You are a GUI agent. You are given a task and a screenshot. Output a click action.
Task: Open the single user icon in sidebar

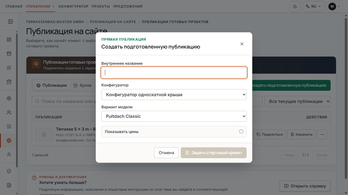click(x=9, y=155)
